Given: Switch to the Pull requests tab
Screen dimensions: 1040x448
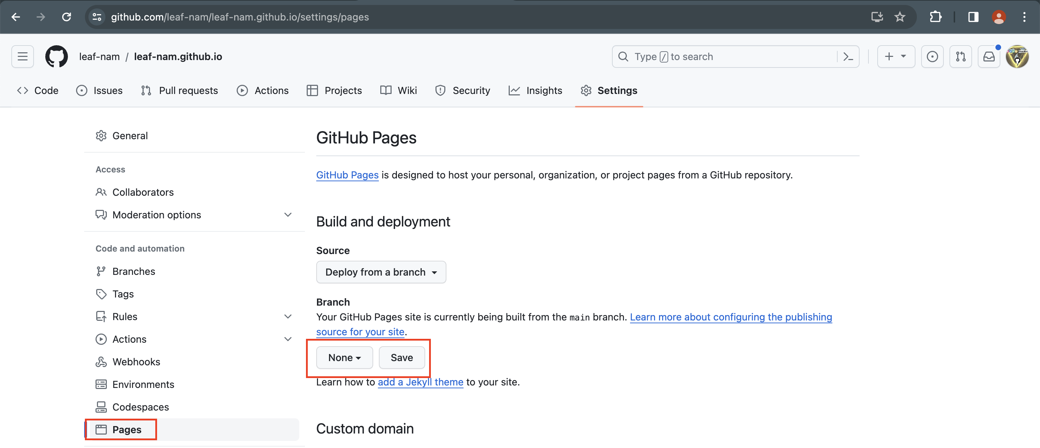Looking at the screenshot, I should coord(180,90).
